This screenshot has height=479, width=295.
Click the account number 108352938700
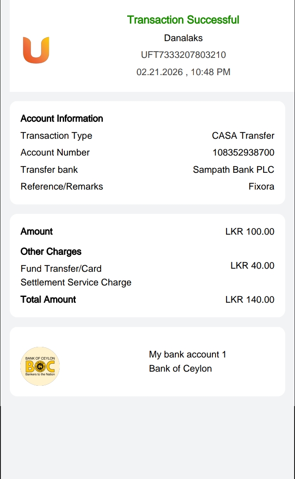coord(243,152)
